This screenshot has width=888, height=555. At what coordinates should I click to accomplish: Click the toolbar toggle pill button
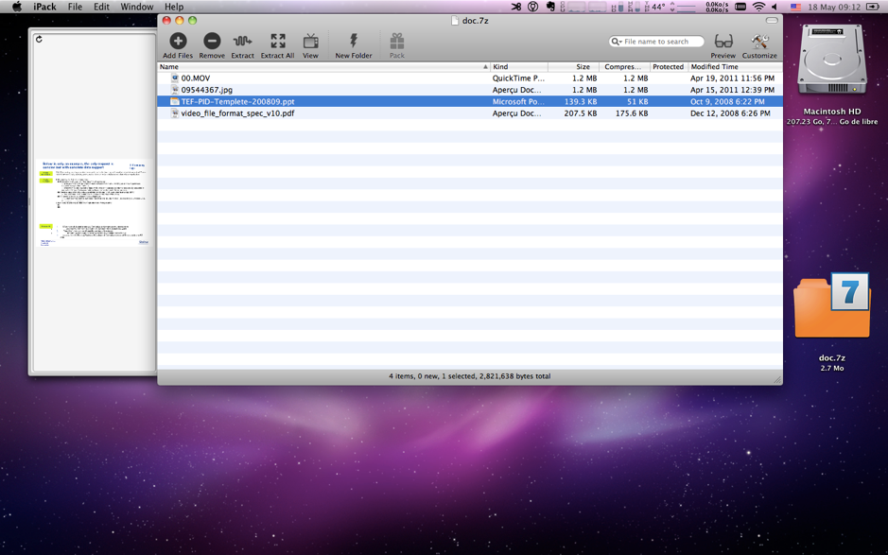pos(772,21)
